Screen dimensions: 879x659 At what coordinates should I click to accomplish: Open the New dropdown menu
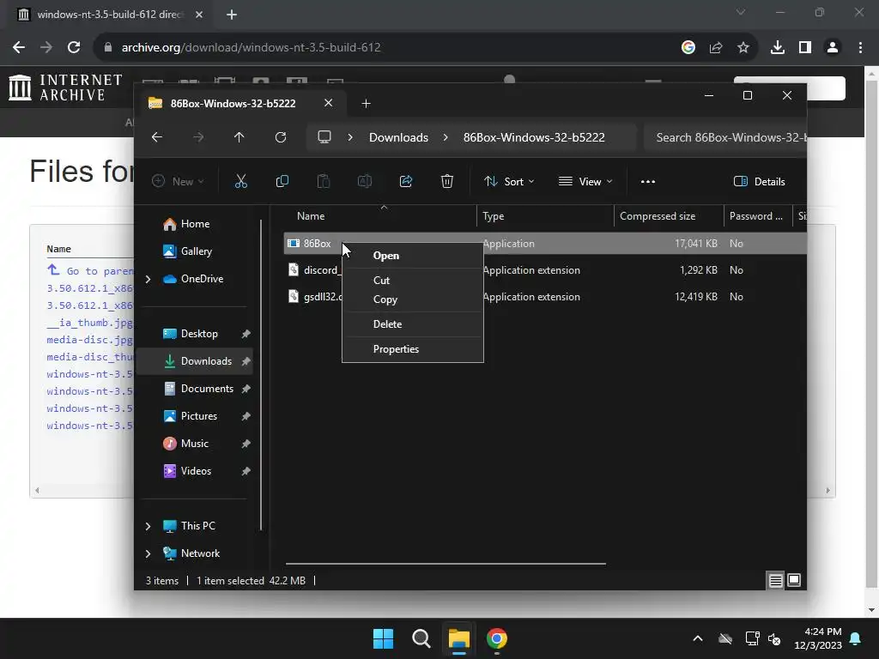(178, 182)
